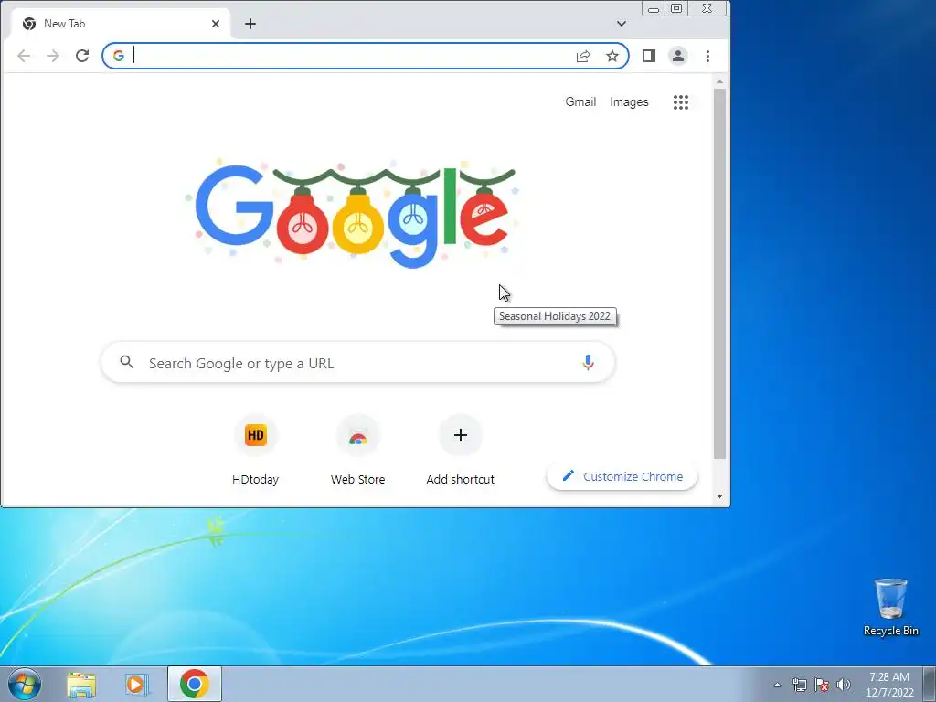Maximize the Chrome window

[676, 9]
